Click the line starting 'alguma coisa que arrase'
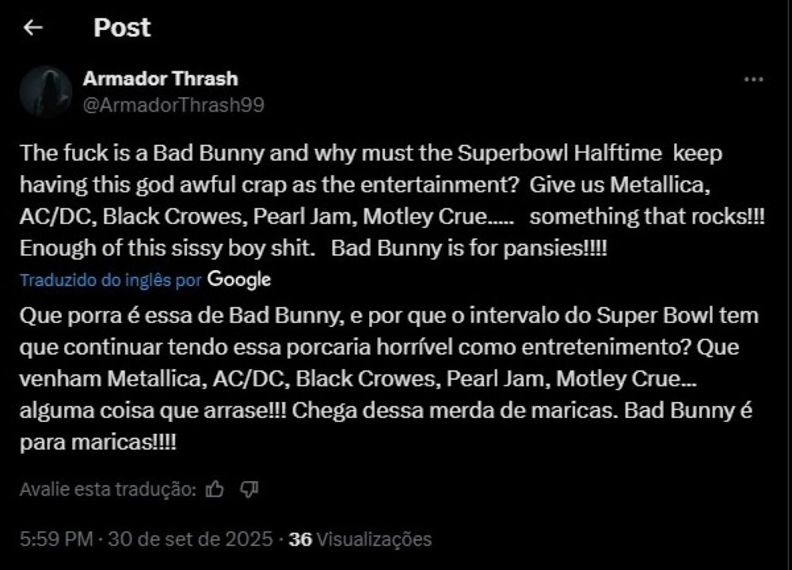 (386, 410)
